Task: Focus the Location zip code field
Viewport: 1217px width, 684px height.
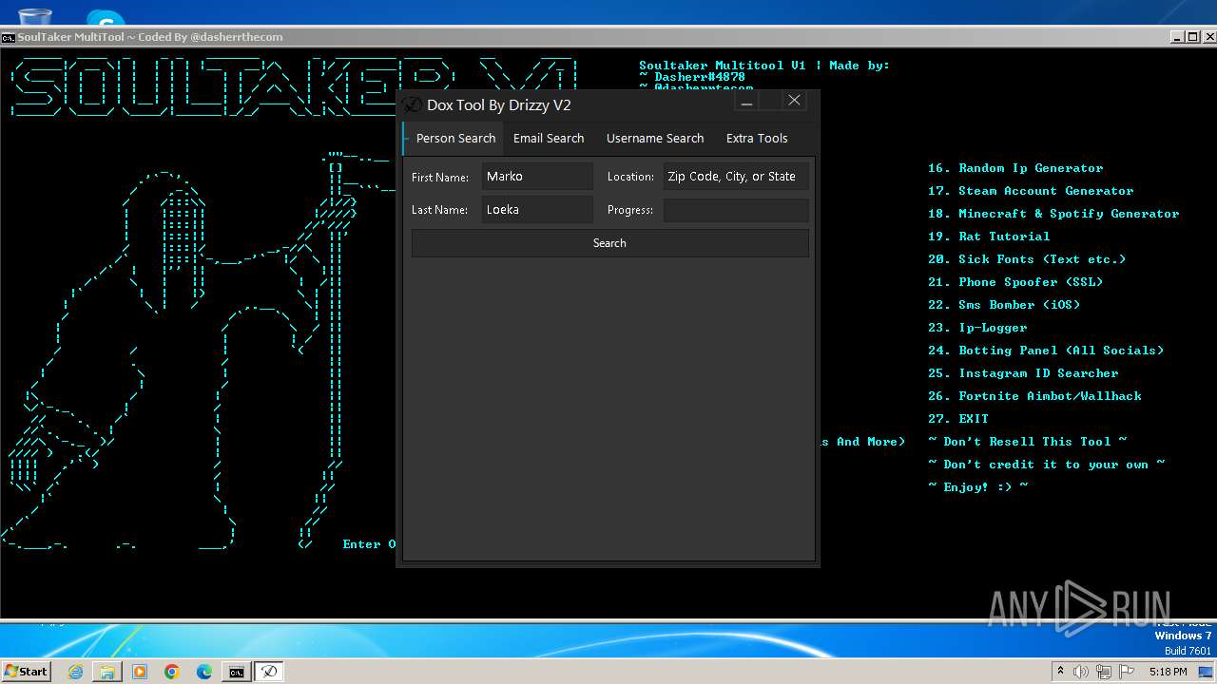Action: tap(736, 176)
